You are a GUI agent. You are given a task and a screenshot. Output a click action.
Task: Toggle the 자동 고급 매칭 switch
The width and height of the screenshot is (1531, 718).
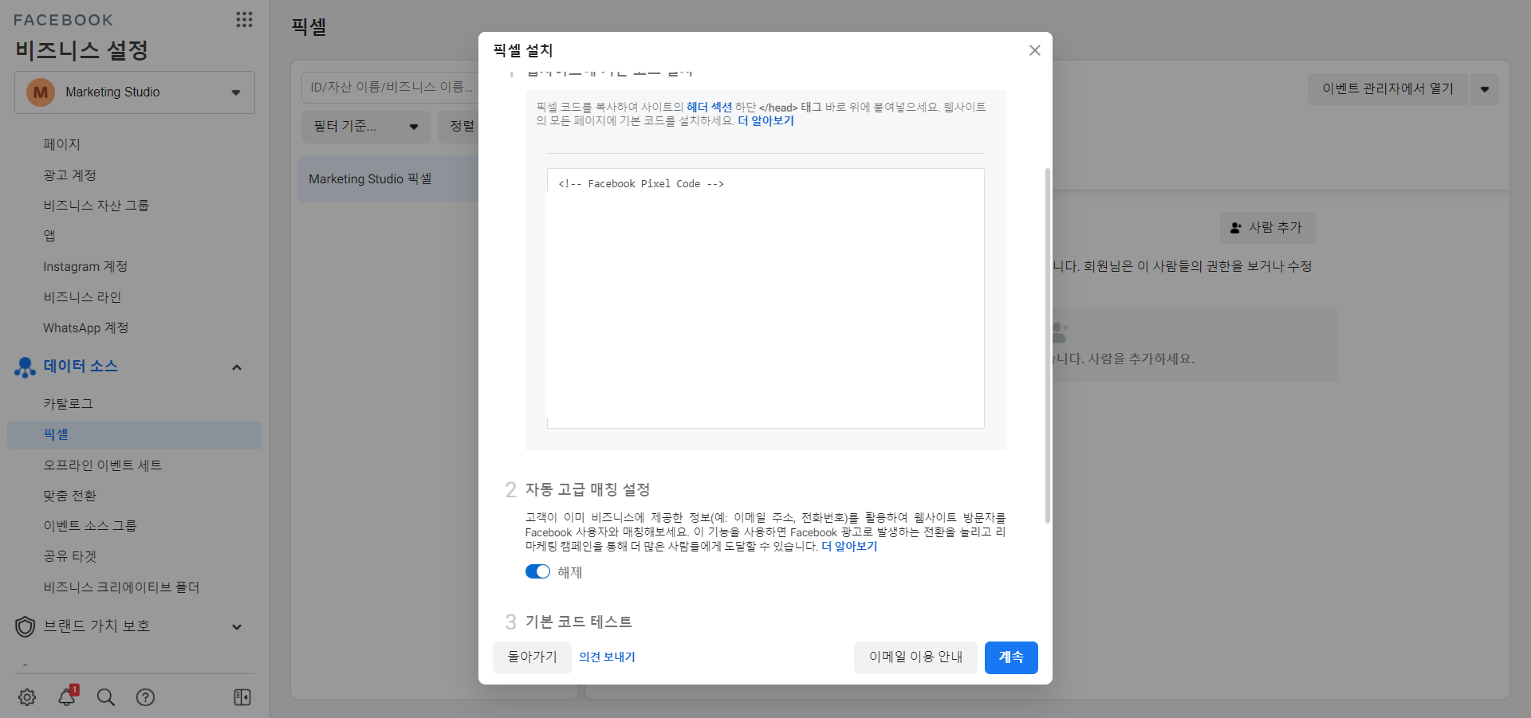(537, 571)
